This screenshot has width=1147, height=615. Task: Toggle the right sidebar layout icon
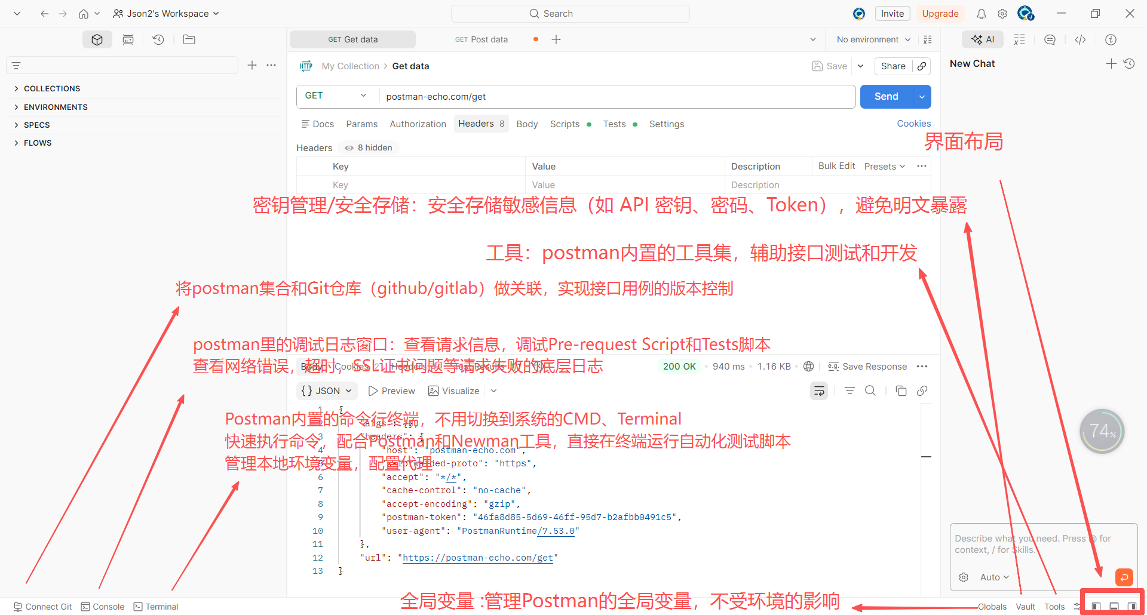(1131, 607)
